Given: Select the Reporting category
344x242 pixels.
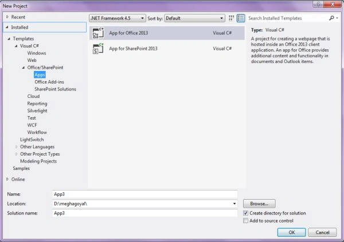Looking at the screenshot, I should 37,104.
